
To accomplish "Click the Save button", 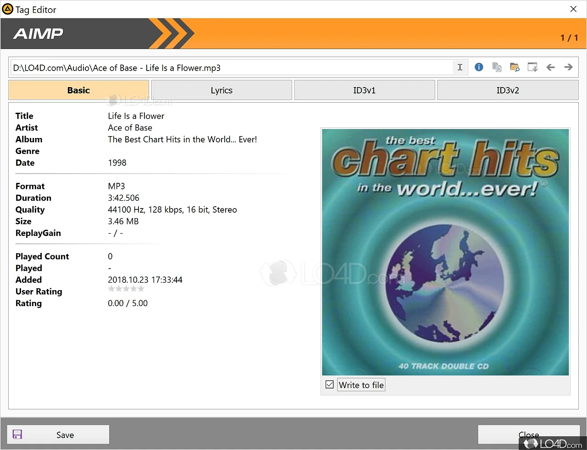I will [58, 435].
